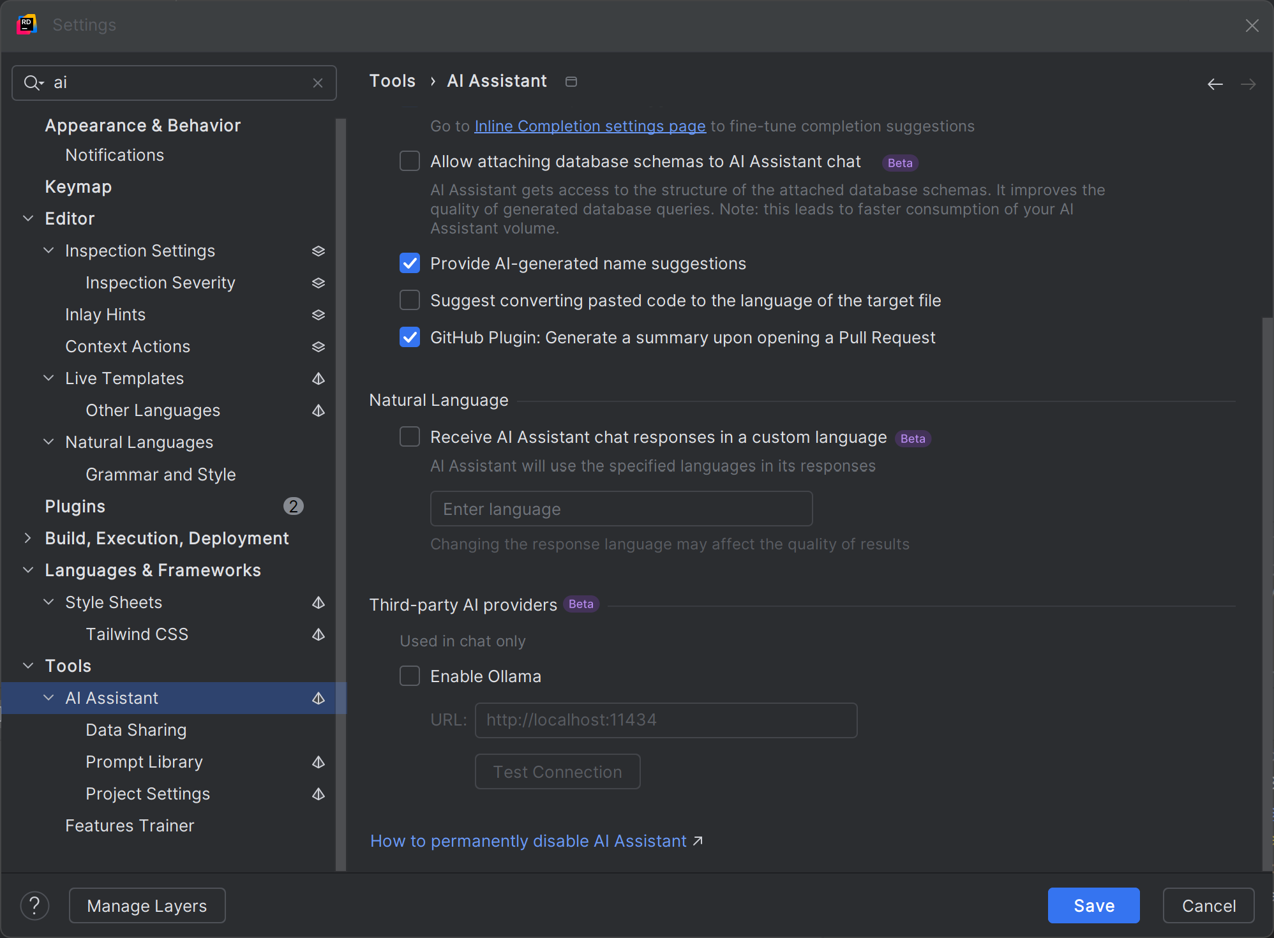Click the Test Connection button
1274x938 pixels.
point(557,771)
